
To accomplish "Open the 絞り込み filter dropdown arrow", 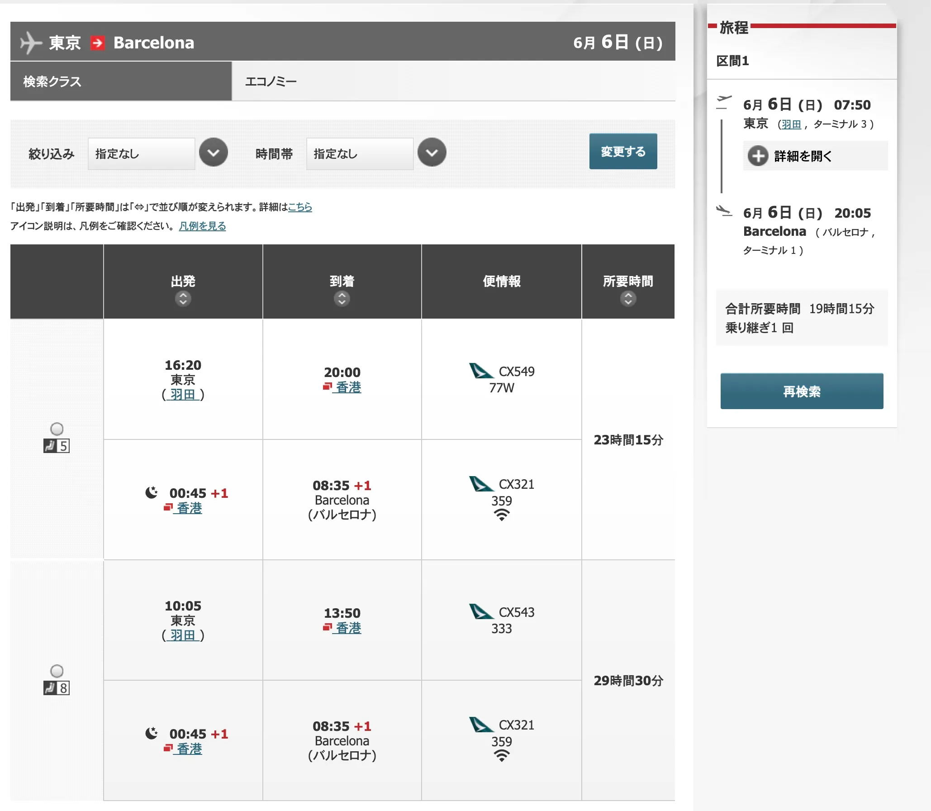I will (214, 153).
